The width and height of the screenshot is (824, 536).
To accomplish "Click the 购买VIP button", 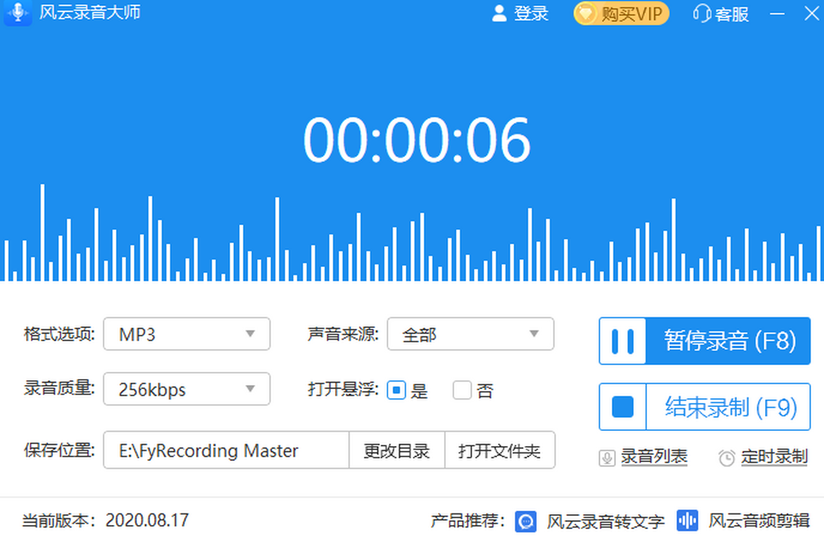I will (621, 14).
